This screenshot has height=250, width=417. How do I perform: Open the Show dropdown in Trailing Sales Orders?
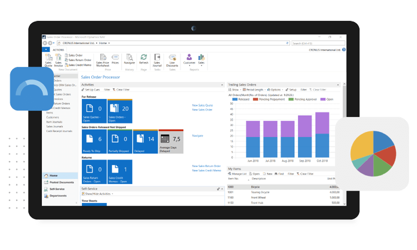point(234,90)
